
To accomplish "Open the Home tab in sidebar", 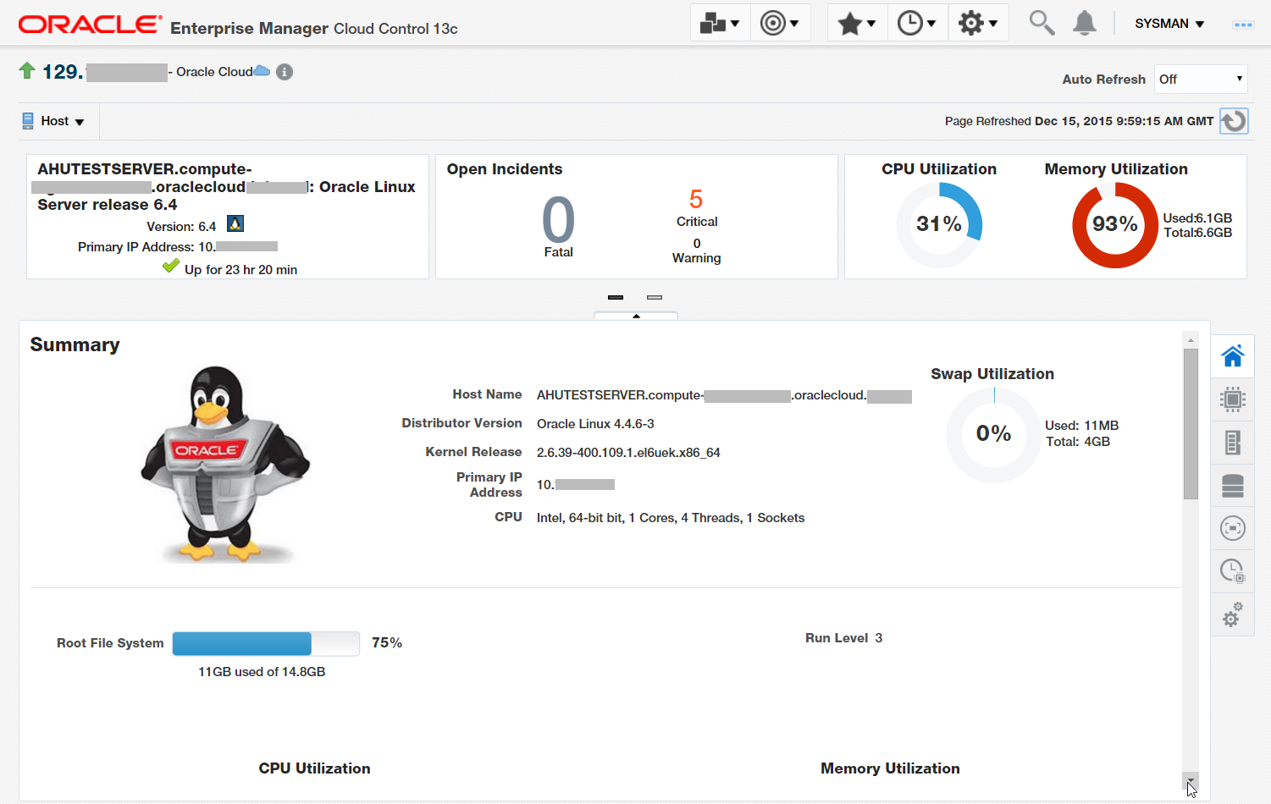I will (x=1233, y=356).
